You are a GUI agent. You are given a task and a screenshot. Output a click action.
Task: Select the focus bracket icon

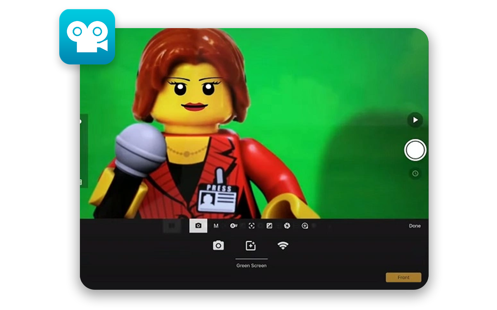point(251,226)
